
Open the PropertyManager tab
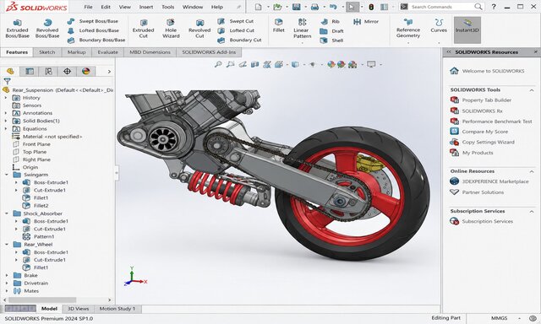pos(30,71)
